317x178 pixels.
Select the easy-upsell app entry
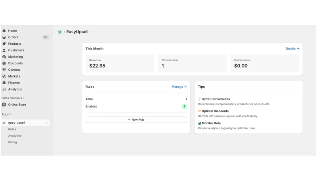point(25,123)
